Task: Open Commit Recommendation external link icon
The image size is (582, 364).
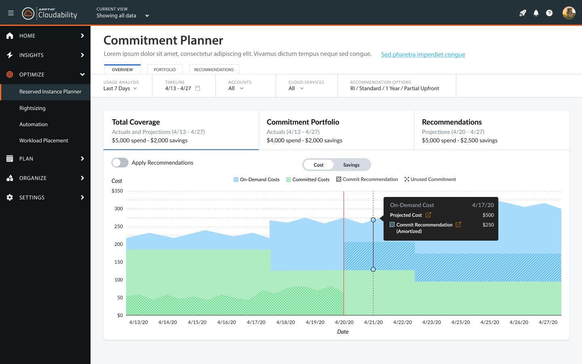Action: click(458, 224)
